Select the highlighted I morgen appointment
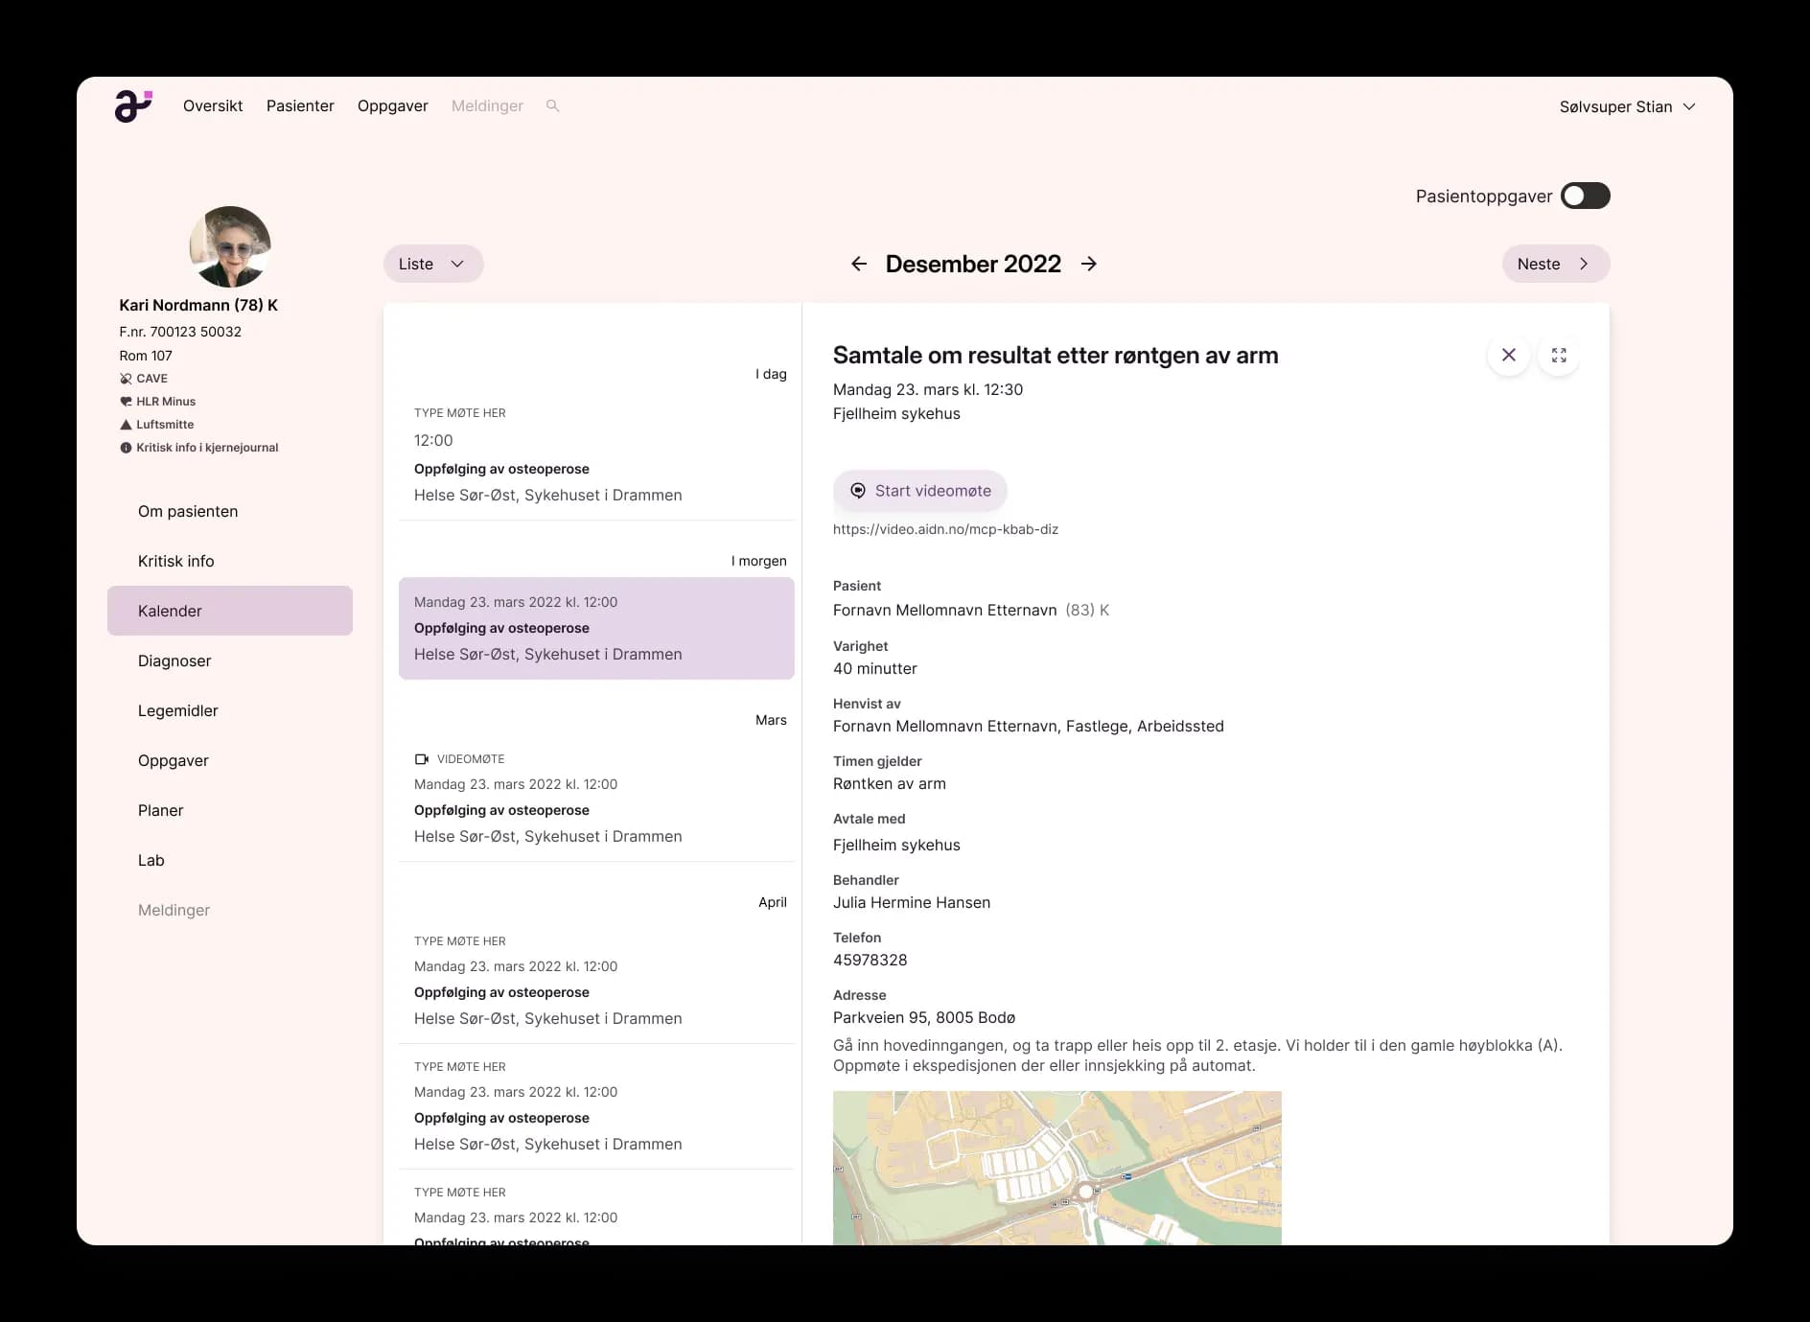Screen dimensions: 1810x1322 pyautogui.click(x=596, y=628)
